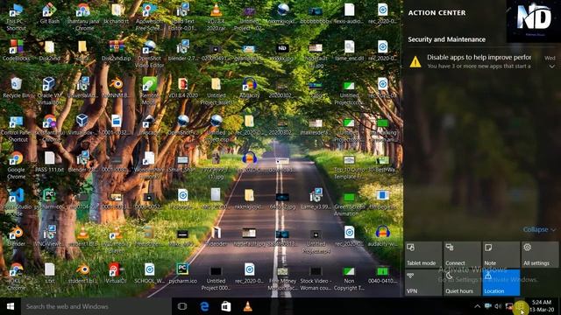Click the taskbar clock showing 5:24 AM
The width and height of the screenshot is (561, 315).
(542, 306)
